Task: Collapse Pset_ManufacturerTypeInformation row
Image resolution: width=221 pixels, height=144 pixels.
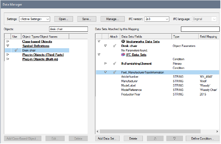Action: [x=105, y=72]
